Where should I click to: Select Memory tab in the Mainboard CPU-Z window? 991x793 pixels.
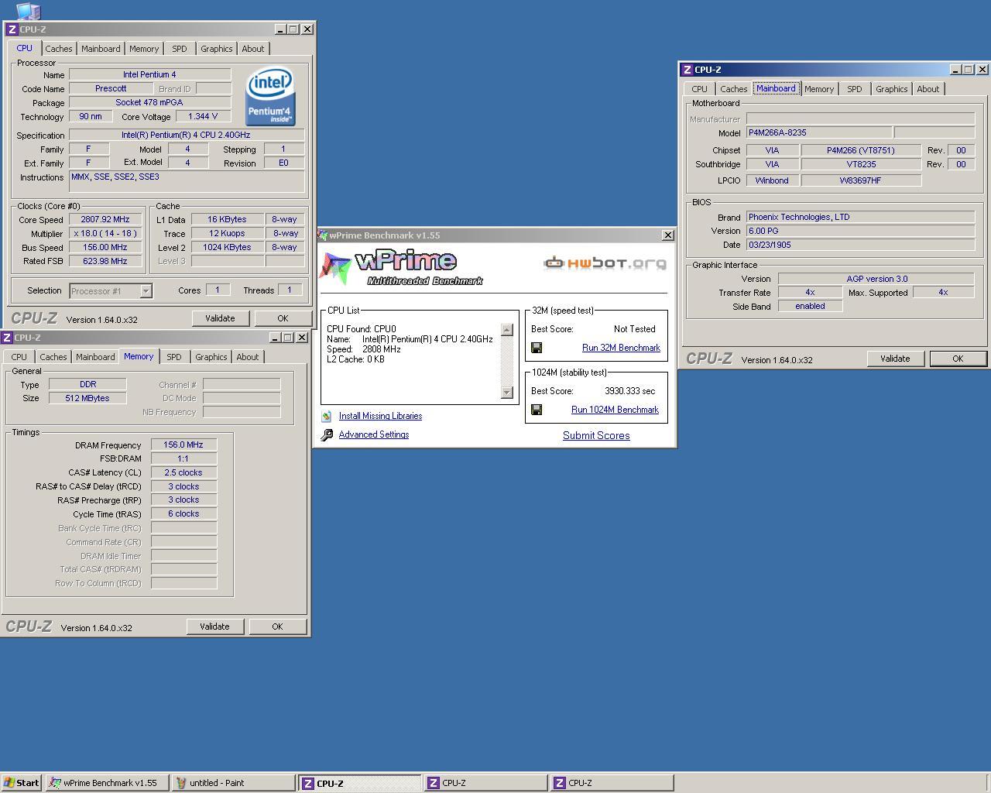[x=818, y=89]
